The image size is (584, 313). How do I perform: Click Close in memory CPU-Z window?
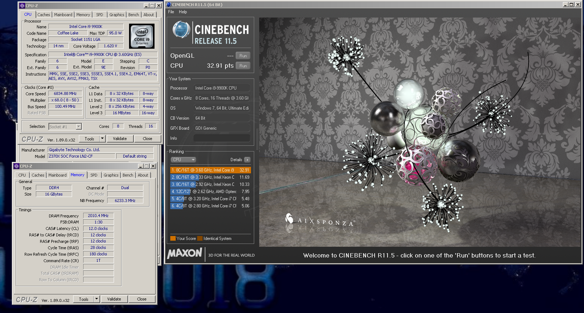point(142,299)
